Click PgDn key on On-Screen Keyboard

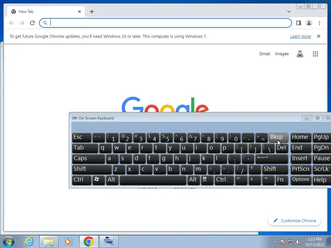pyautogui.click(x=322, y=149)
